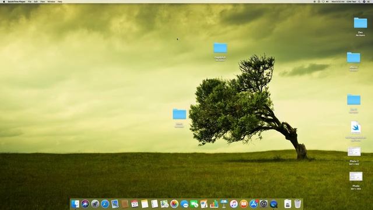Open Maps icon in Dock
The image size is (373, 210).
[164, 204]
